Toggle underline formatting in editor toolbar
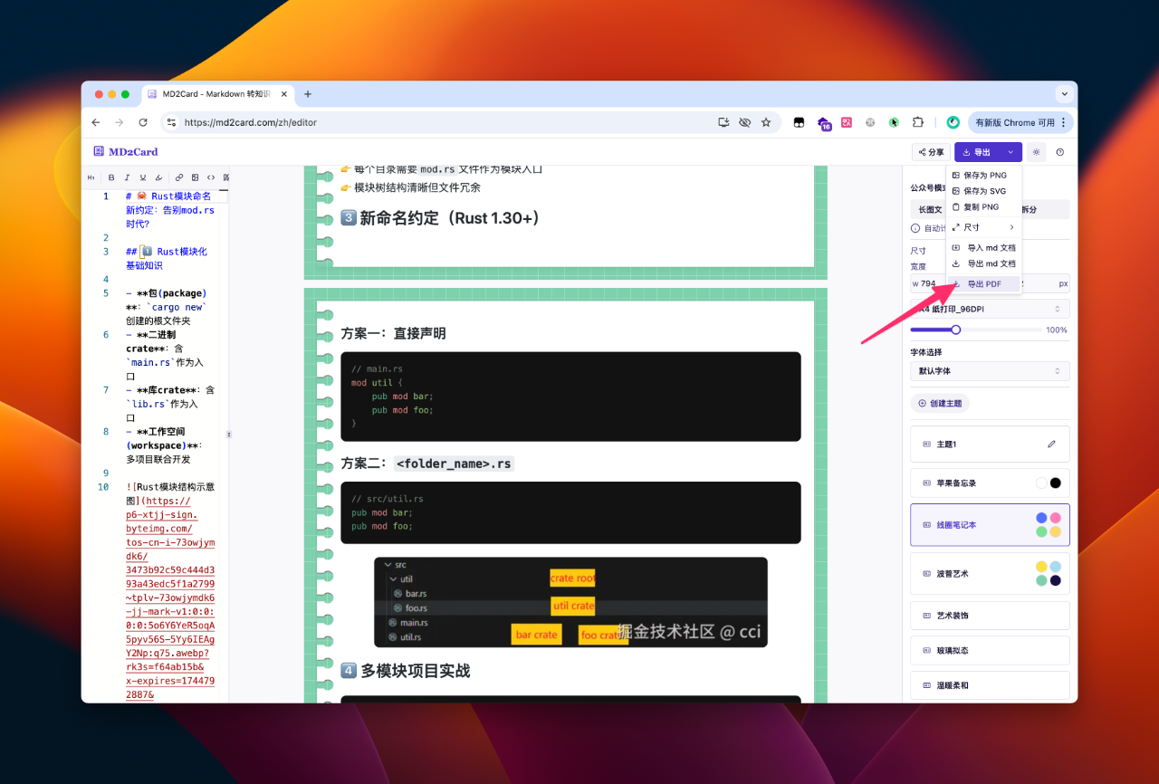Image resolution: width=1159 pixels, height=784 pixels. (x=143, y=177)
